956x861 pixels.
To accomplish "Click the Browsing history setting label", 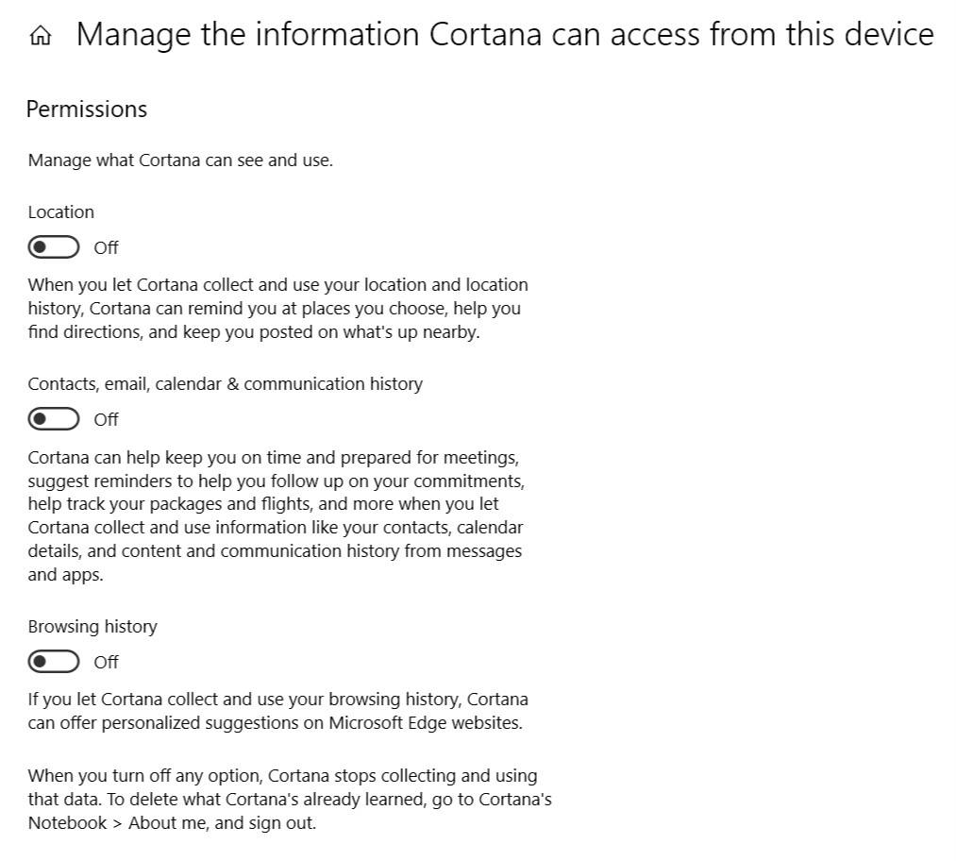I will click(x=92, y=627).
